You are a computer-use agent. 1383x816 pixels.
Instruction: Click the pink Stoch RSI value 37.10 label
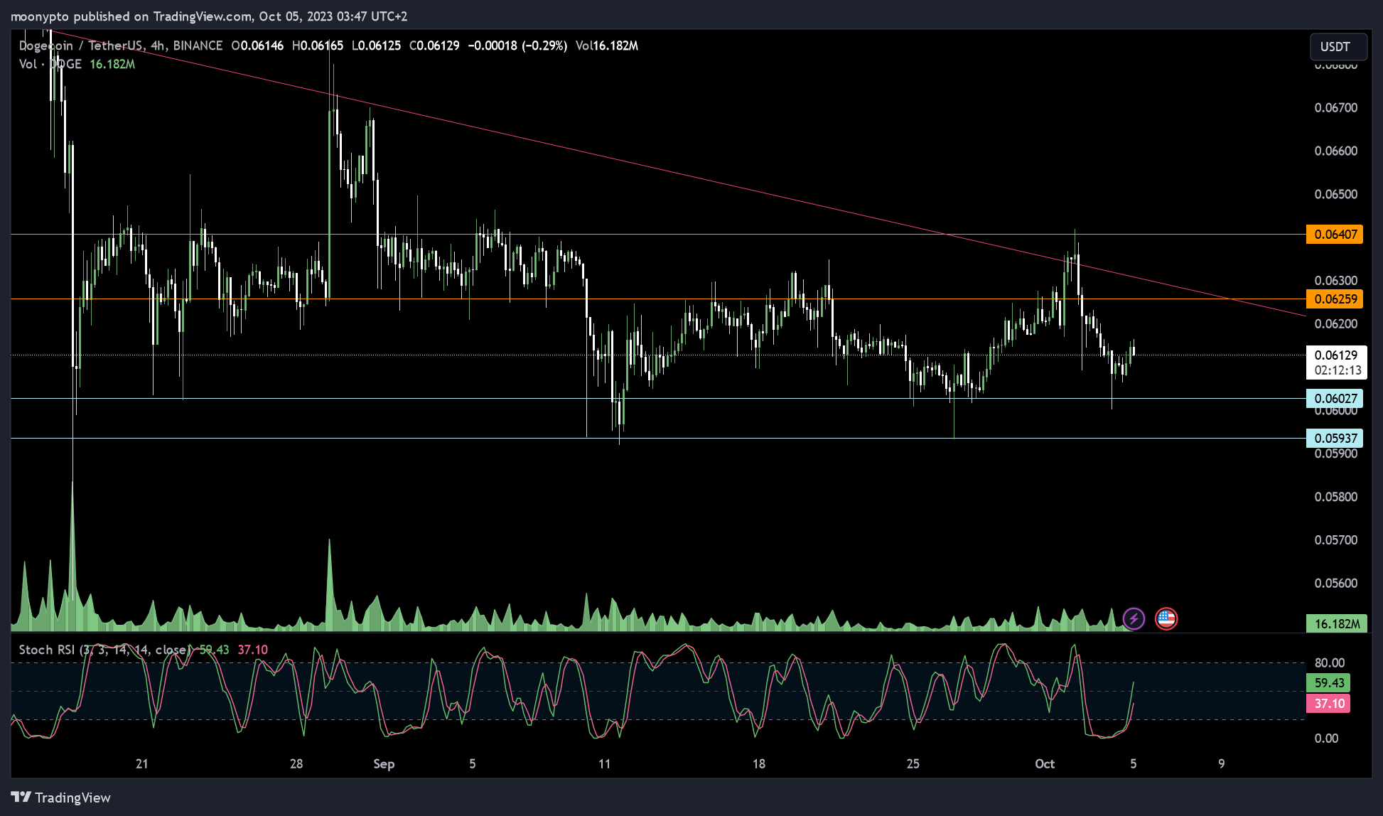(x=1328, y=704)
